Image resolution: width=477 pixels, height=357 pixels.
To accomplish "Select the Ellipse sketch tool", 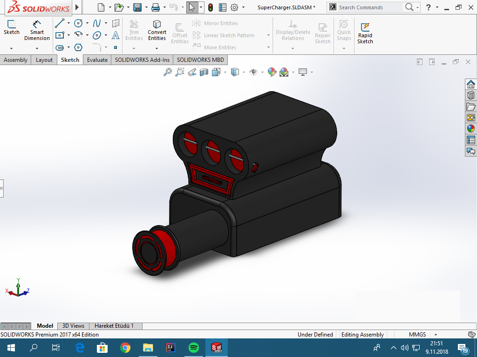I will tap(97, 35).
